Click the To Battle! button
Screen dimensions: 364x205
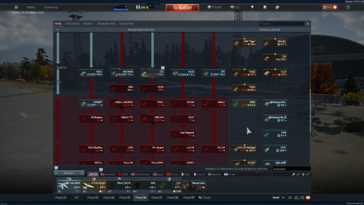tap(182, 8)
